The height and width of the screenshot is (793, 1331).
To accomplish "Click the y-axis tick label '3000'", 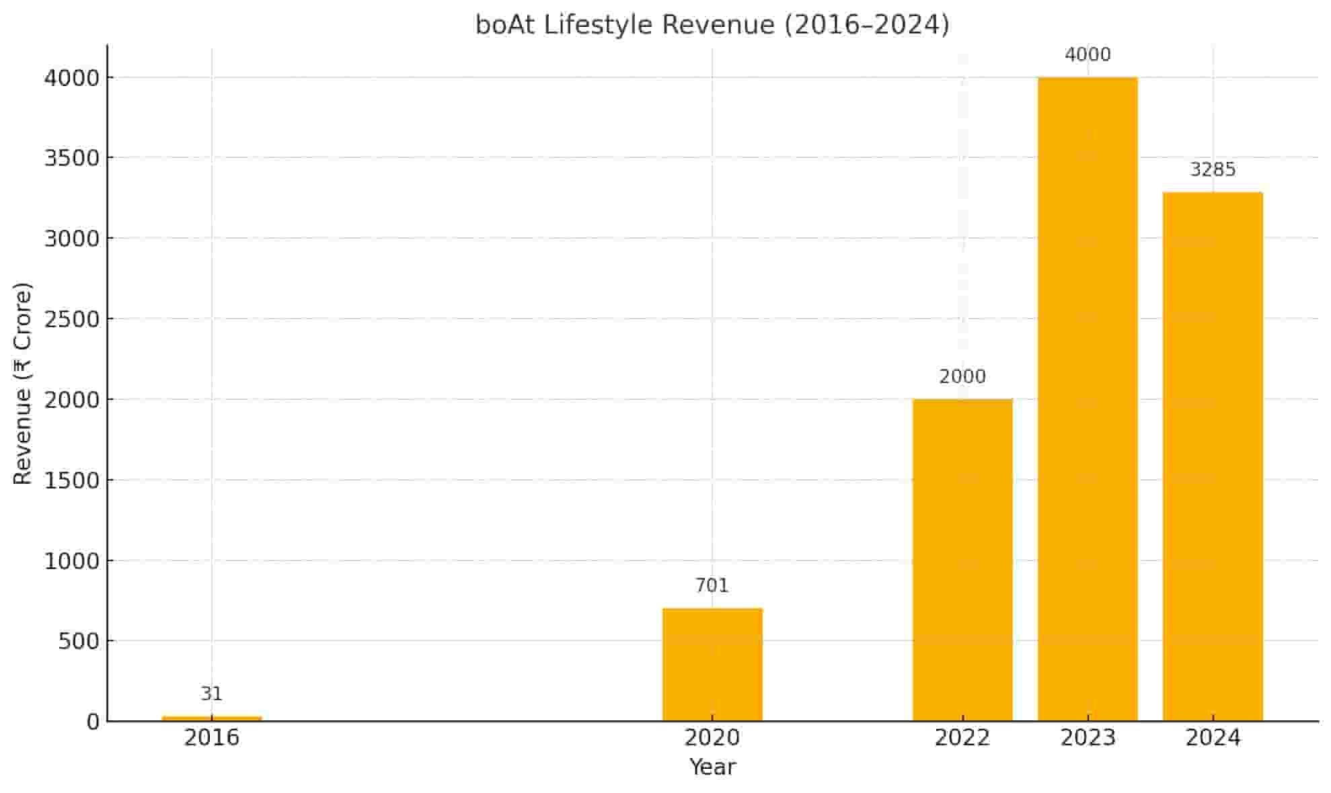I will (72, 239).
